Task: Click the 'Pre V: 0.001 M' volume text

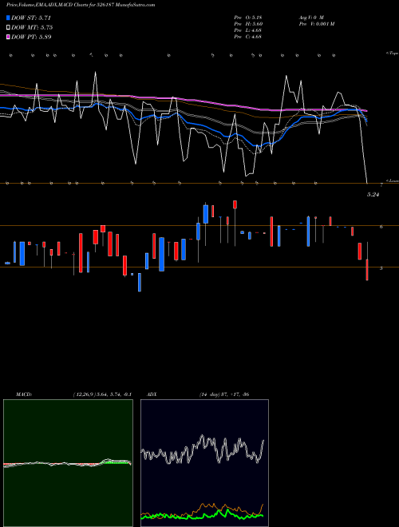Action: pyautogui.click(x=316, y=24)
